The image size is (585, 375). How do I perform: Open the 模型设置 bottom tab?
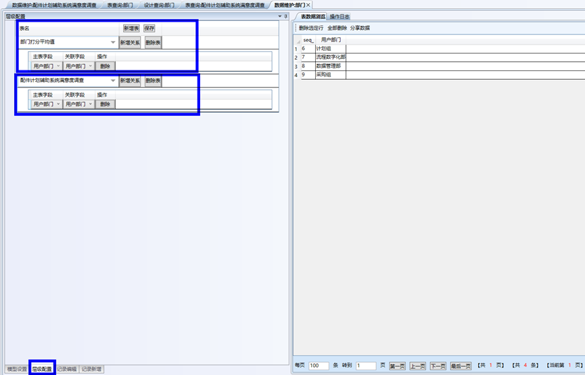(17, 369)
